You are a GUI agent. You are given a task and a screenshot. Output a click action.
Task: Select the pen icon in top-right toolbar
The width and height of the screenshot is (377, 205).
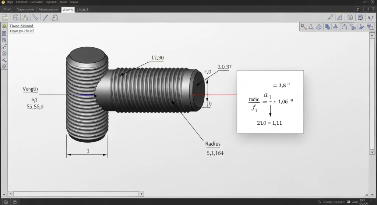pos(330,17)
